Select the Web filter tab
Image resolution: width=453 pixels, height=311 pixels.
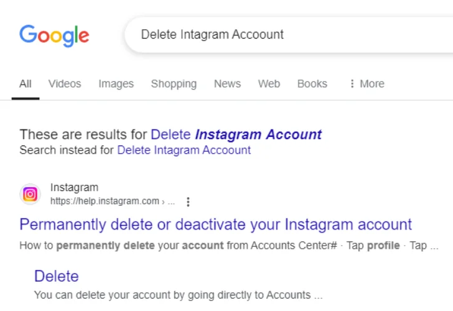point(269,84)
